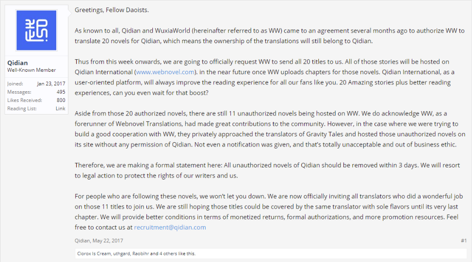Open the 800 likes received count

point(61,100)
